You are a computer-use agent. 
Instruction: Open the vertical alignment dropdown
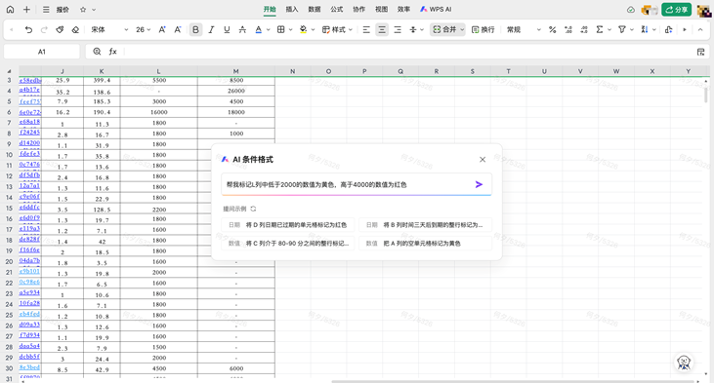coord(416,29)
